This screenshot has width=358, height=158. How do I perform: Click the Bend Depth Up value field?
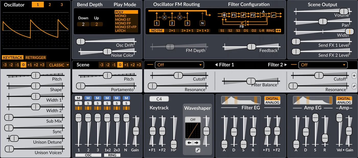97,24
